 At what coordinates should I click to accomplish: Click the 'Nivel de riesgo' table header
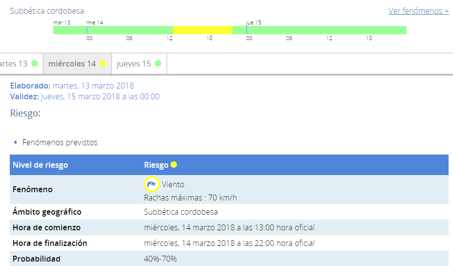41,165
